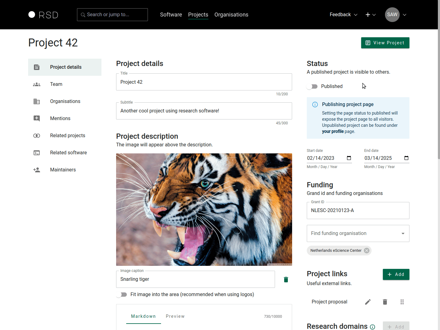The image size is (440, 330).
Task: Enable fit image into the area
Action: coord(122,295)
